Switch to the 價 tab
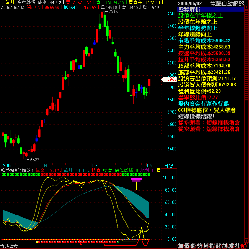249x249 pixels. (x=188, y=246)
